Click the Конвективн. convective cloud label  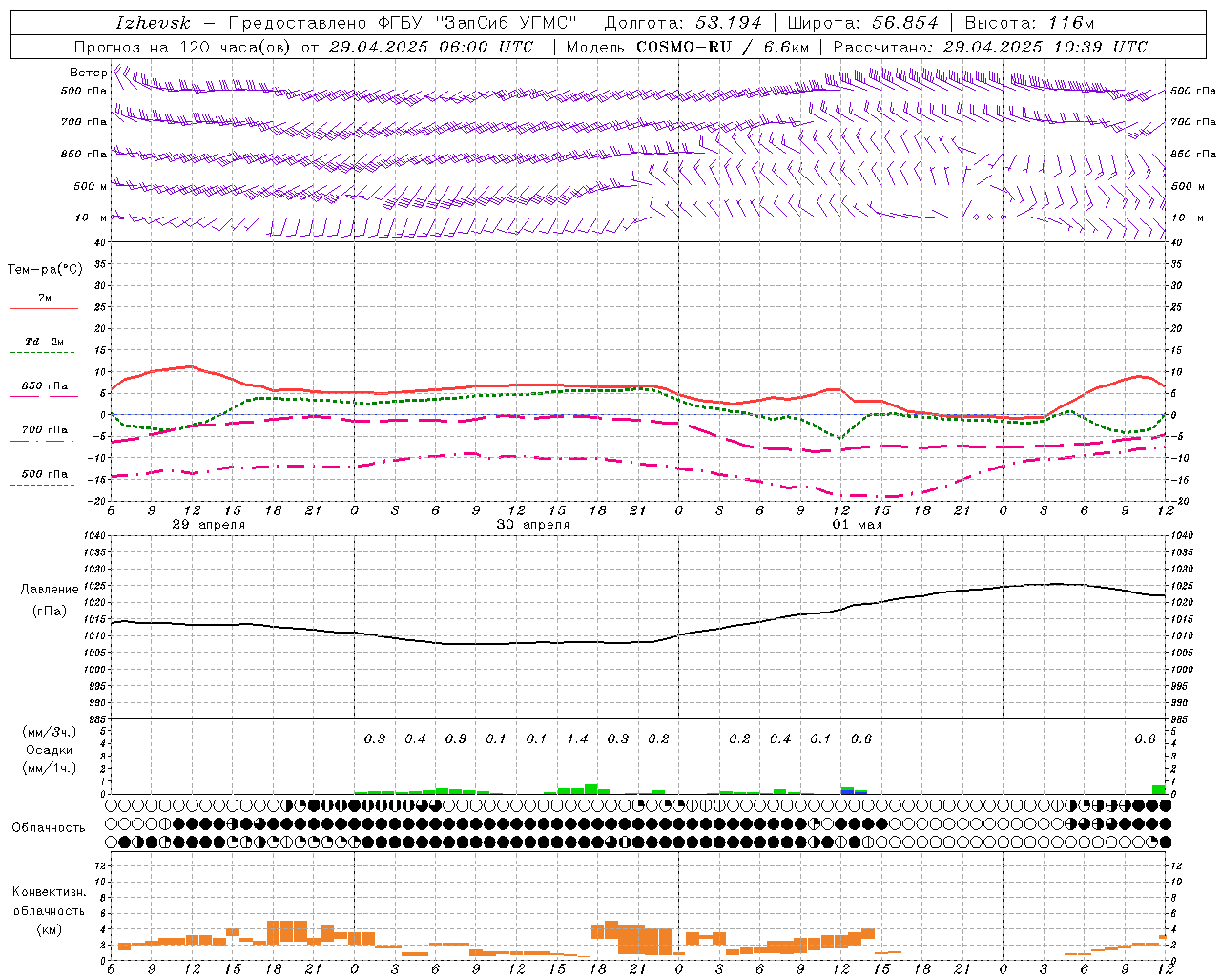coord(49,892)
